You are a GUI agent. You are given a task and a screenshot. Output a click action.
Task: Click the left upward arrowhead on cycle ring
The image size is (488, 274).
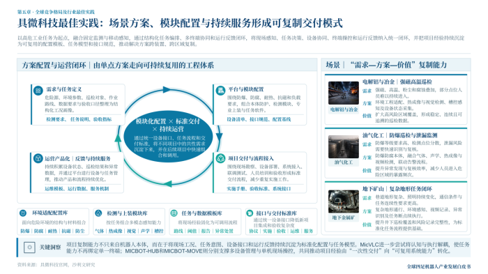click(118, 138)
